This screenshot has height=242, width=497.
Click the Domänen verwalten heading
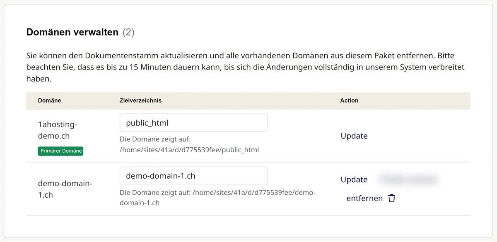(72, 32)
